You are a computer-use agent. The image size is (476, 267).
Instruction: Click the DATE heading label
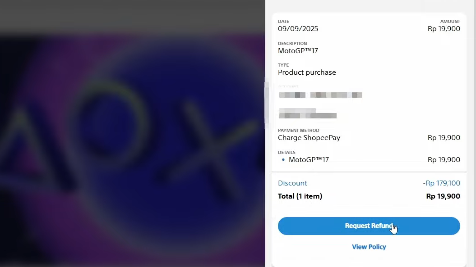click(x=283, y=22)
